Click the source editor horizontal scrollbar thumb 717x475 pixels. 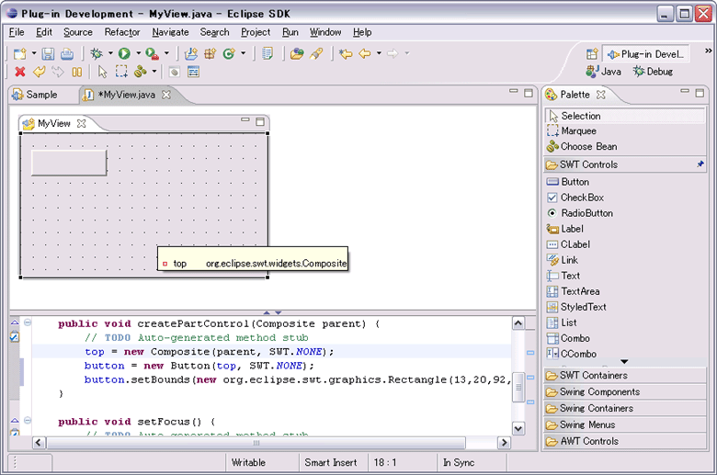(x=256, y=443)
